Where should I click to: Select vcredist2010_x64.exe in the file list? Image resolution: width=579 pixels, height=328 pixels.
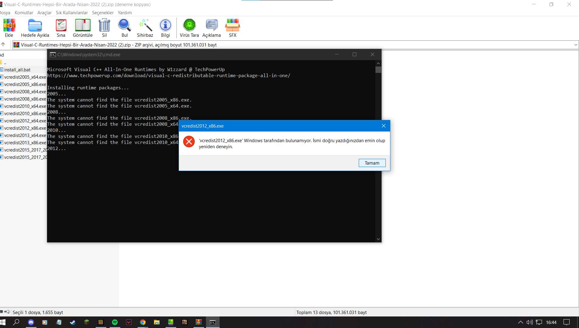23,106
